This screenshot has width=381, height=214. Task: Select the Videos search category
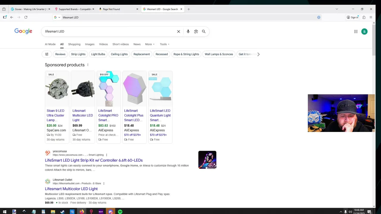tap(103, 44)
